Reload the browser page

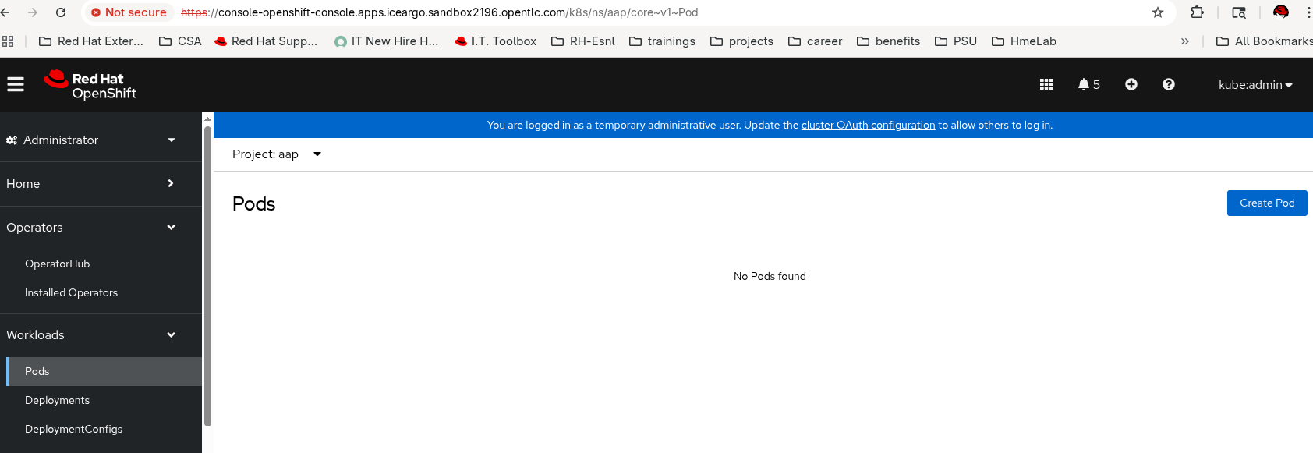(x=61, y=12)
